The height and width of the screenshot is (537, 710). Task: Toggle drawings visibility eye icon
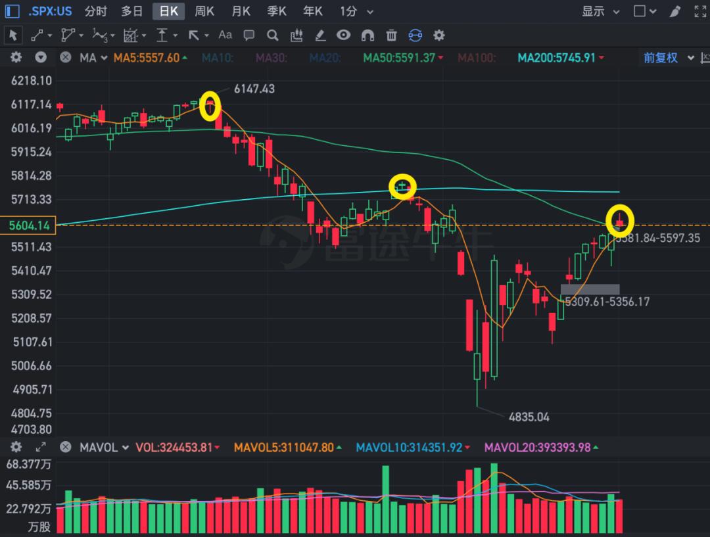pyautogui.click(x=343, y=35)
